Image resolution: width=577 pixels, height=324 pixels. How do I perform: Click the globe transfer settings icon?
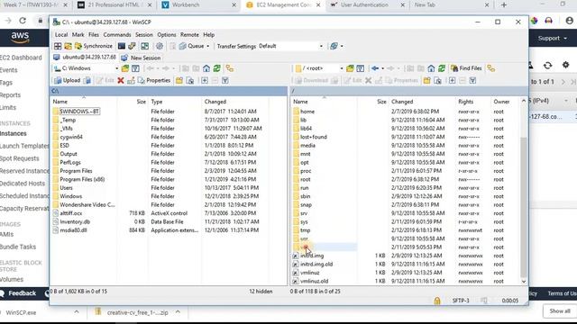point(334,46)
